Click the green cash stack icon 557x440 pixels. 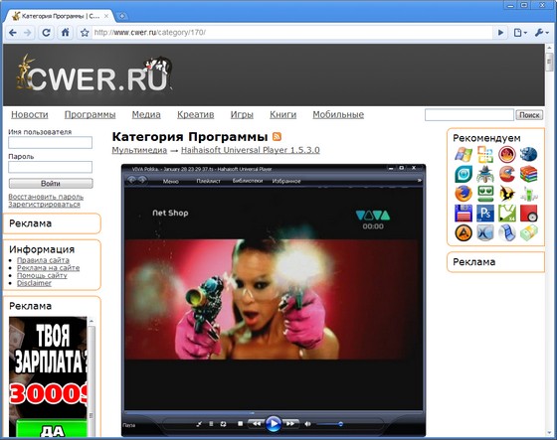tap(528, 233)
